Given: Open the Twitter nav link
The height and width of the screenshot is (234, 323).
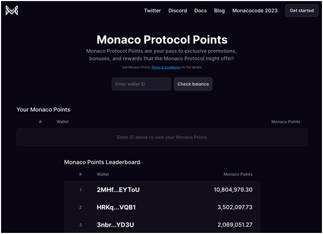Looking at the screenshot, I should [152, 11].
